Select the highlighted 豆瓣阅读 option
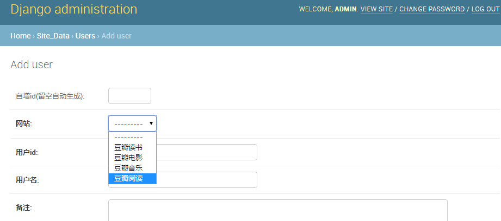Viewport: 501px width, 221px height. click(x=132, y=179)
